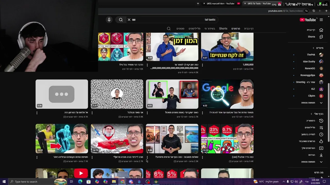Image resolution: width=330 pixels, height=185 pixels.
Task: Click the site settings icon next to URL
Action: (x=306, y=11)
